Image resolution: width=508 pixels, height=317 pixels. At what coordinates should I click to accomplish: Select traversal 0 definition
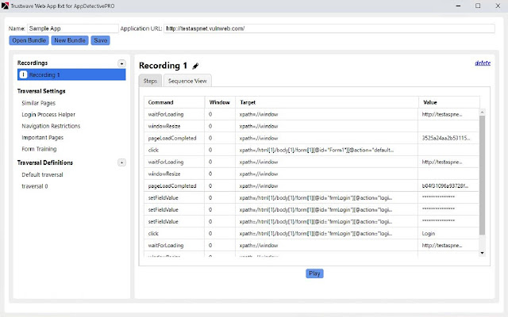(35, 186)
